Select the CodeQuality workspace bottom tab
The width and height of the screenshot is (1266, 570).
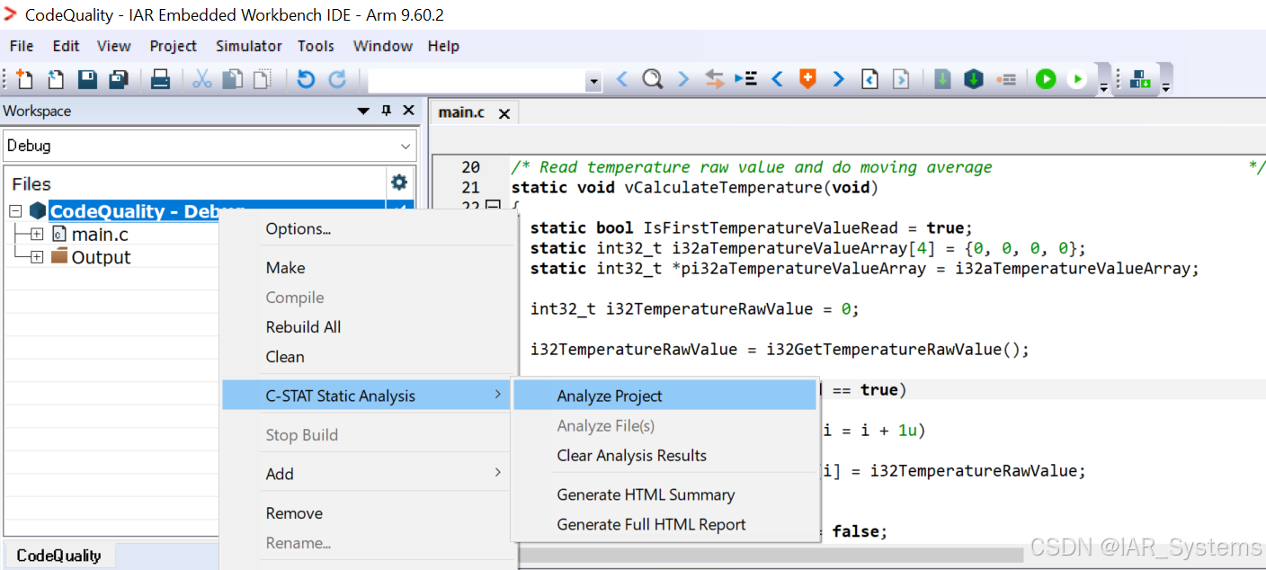(59, 556)
